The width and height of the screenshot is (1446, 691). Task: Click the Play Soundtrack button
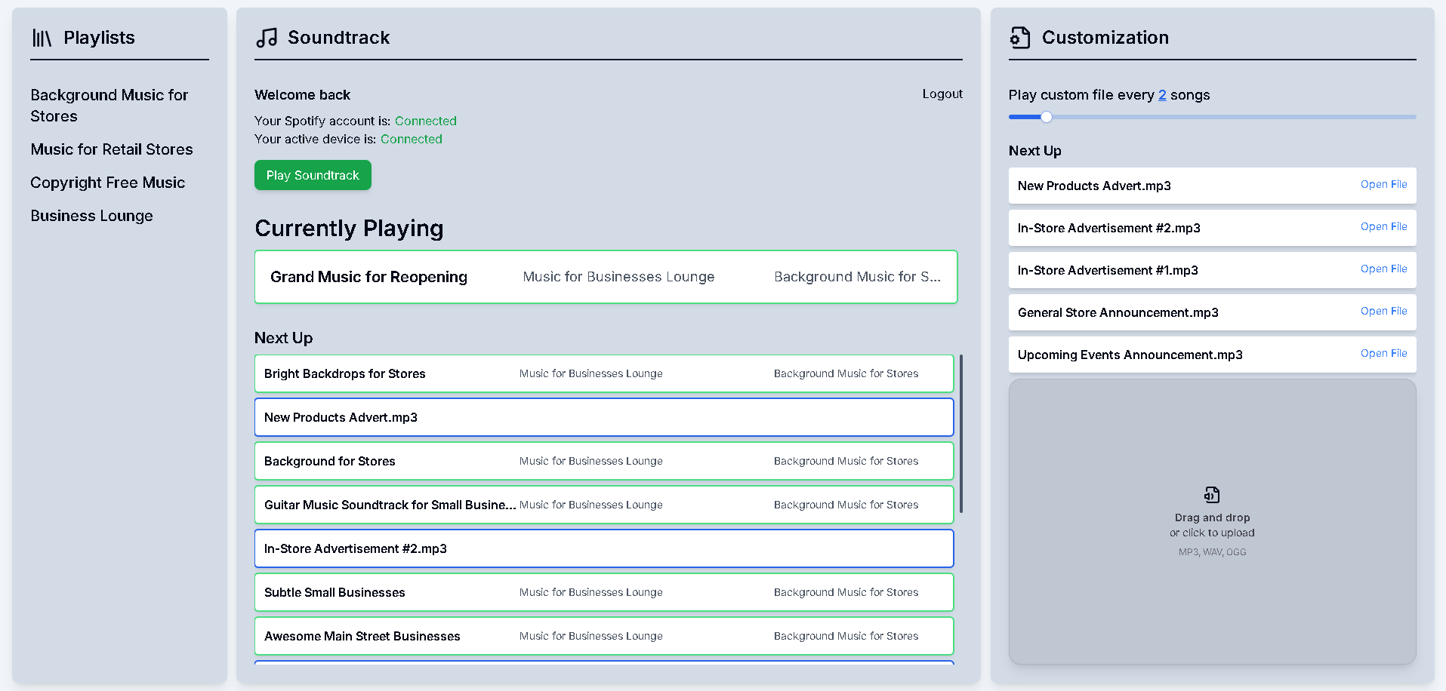click(x=313, y=175)
